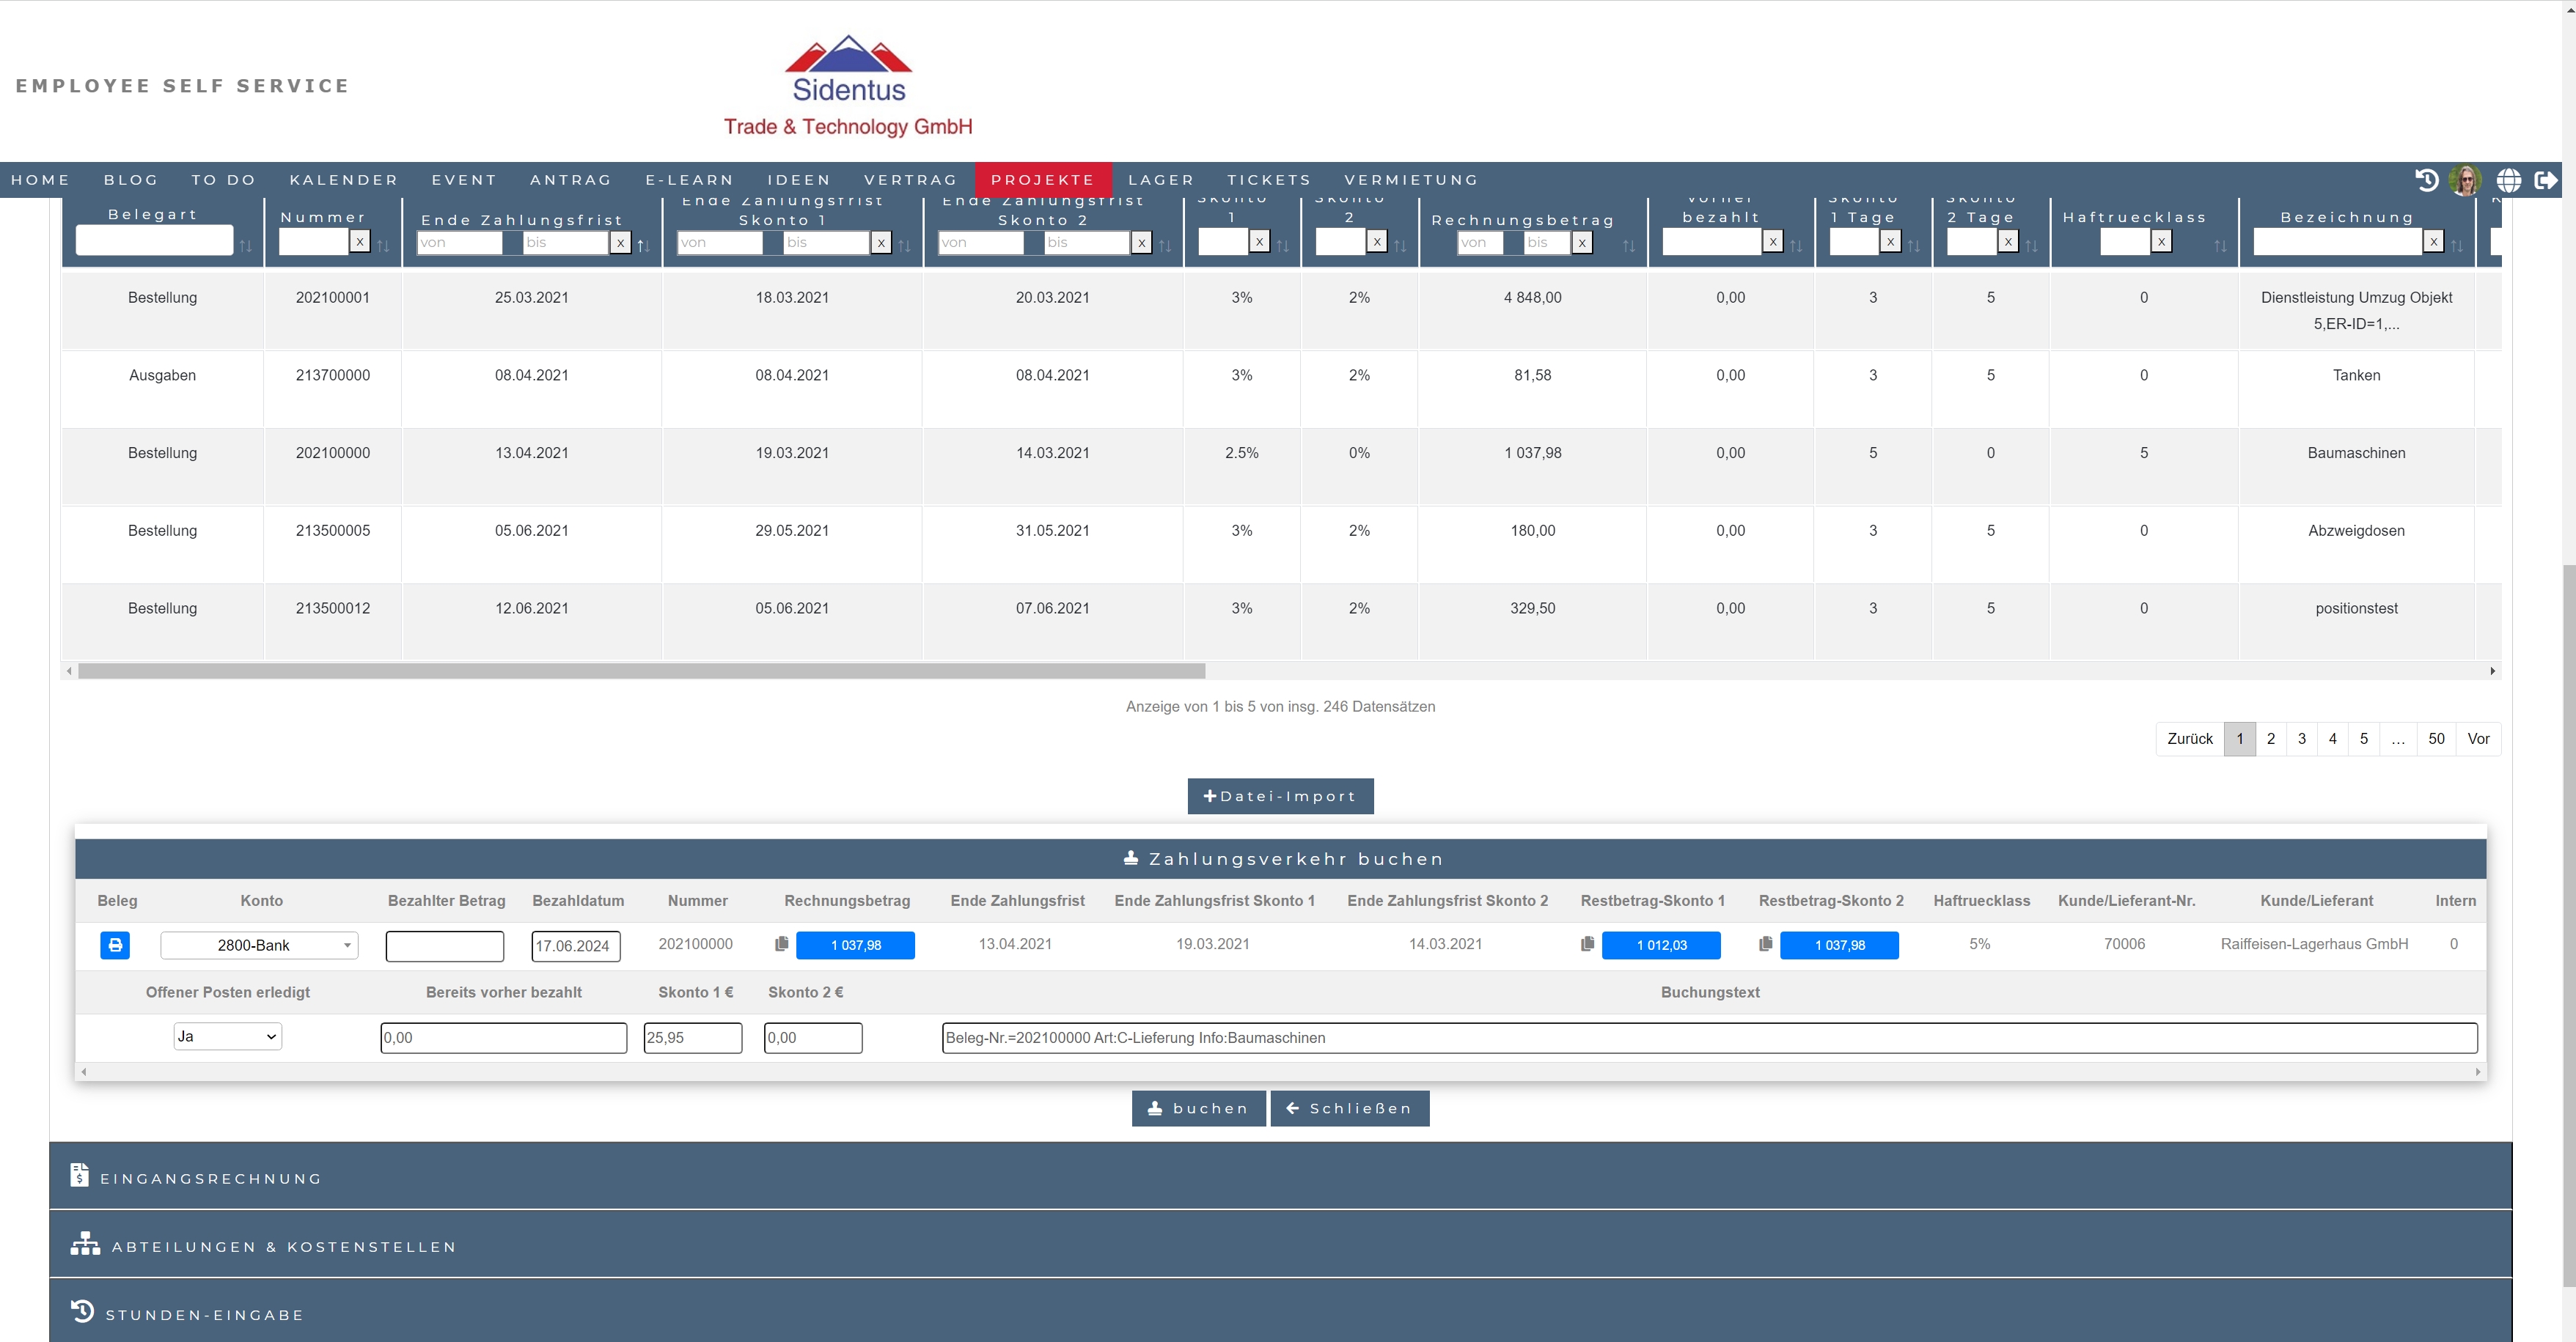Open the Lager menu item
This screenshot has width=2576, height=1342.
point(1160,180)
